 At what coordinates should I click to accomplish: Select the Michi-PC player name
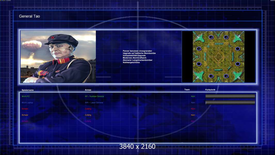[26, 96]
